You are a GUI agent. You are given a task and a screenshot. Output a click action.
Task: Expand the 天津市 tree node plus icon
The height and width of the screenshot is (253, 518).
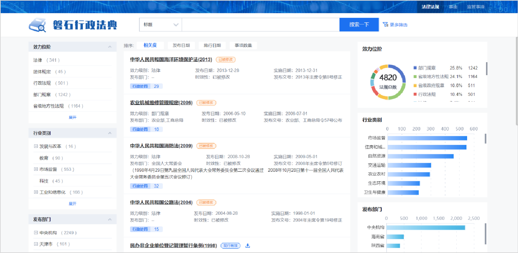[36, 244]
